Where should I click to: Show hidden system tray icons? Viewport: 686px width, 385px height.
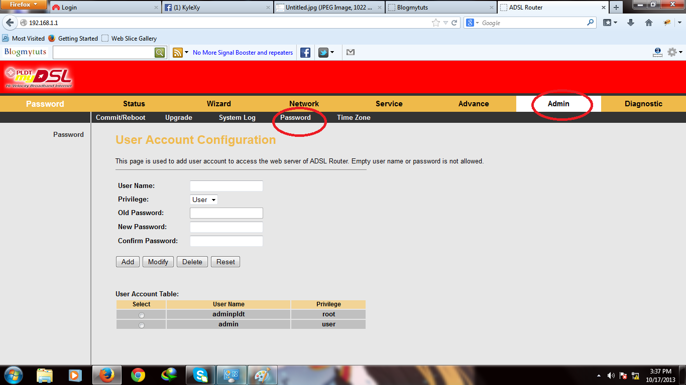click(x=599, y=375)
